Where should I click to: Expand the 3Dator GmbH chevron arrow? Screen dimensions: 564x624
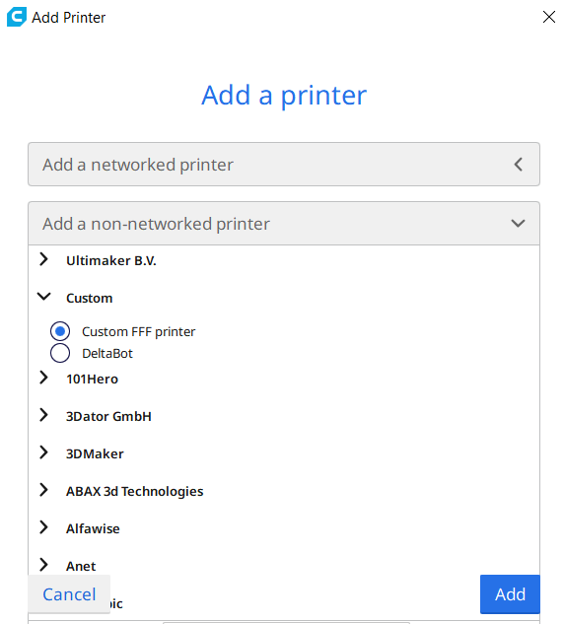tap(43, 415)
